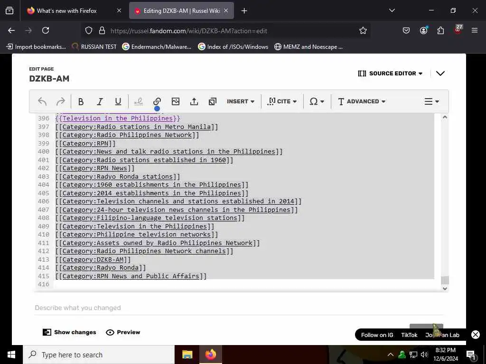This screenshot has width=486, height=364.
Task: Open Import bookmarks in bookmarks bar
Action: (36, 47)
